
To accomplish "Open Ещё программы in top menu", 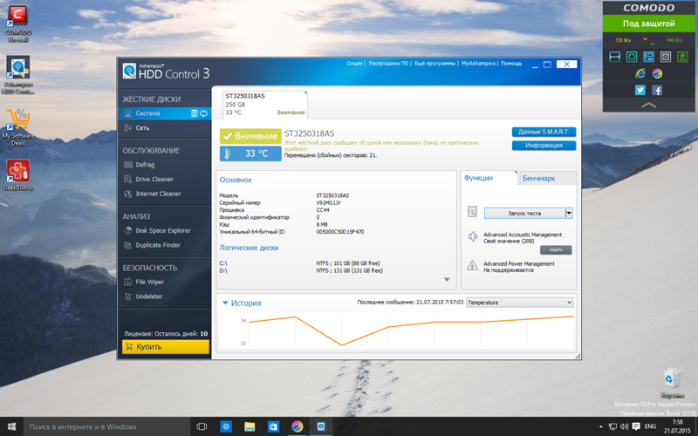I will click(x=435, y=64).
